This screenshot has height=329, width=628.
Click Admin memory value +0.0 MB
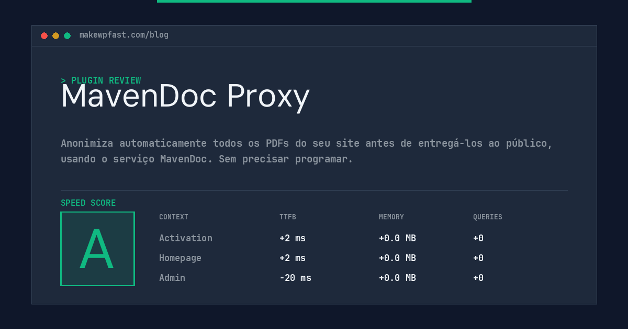397,278
